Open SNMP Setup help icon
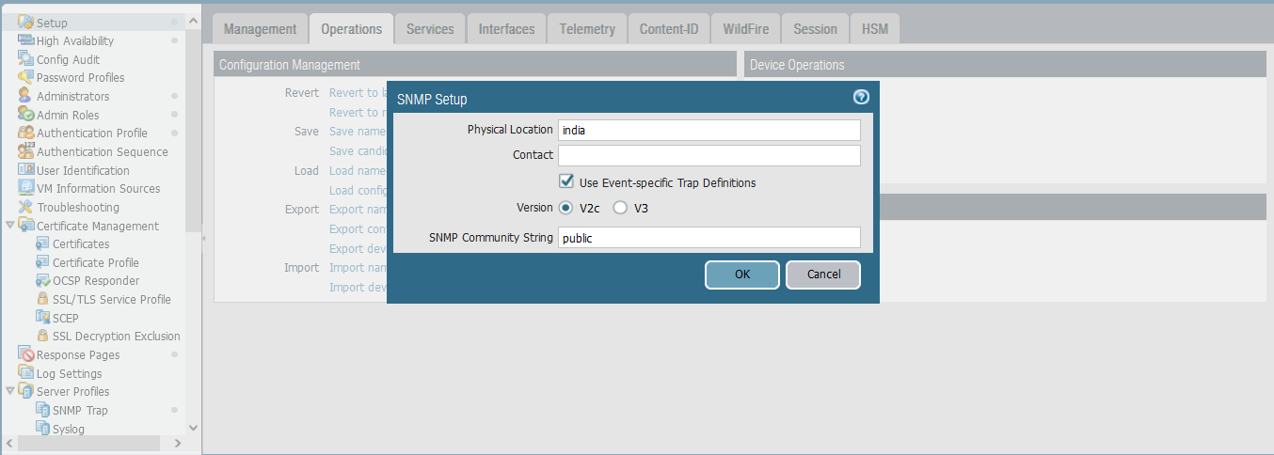1274x455 pixels. tap(861, 97)
